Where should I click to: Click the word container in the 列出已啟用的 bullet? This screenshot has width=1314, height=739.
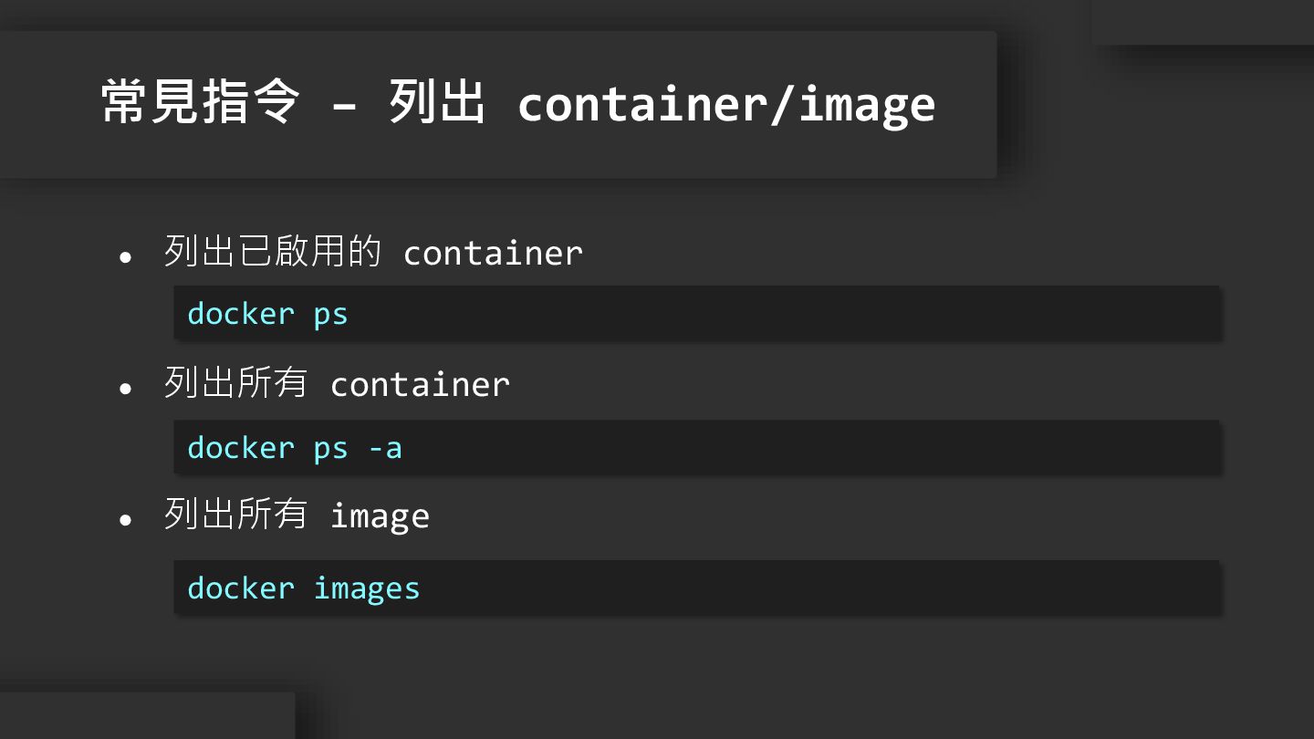click(x=493, y=254)
